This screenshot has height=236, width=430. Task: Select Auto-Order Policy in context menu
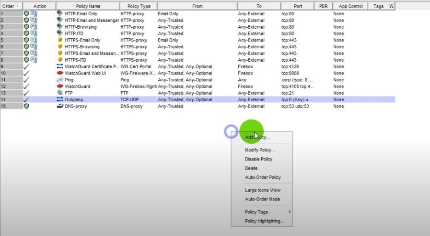pos(263,177)
